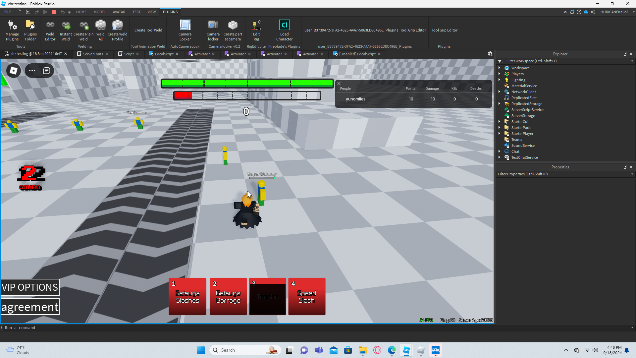
Task: Open the ServerTraits script tab
Action: [93, 54]
